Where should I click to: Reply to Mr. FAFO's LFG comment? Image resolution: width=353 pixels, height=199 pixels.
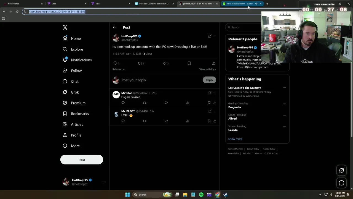click(x=123, y=121)
